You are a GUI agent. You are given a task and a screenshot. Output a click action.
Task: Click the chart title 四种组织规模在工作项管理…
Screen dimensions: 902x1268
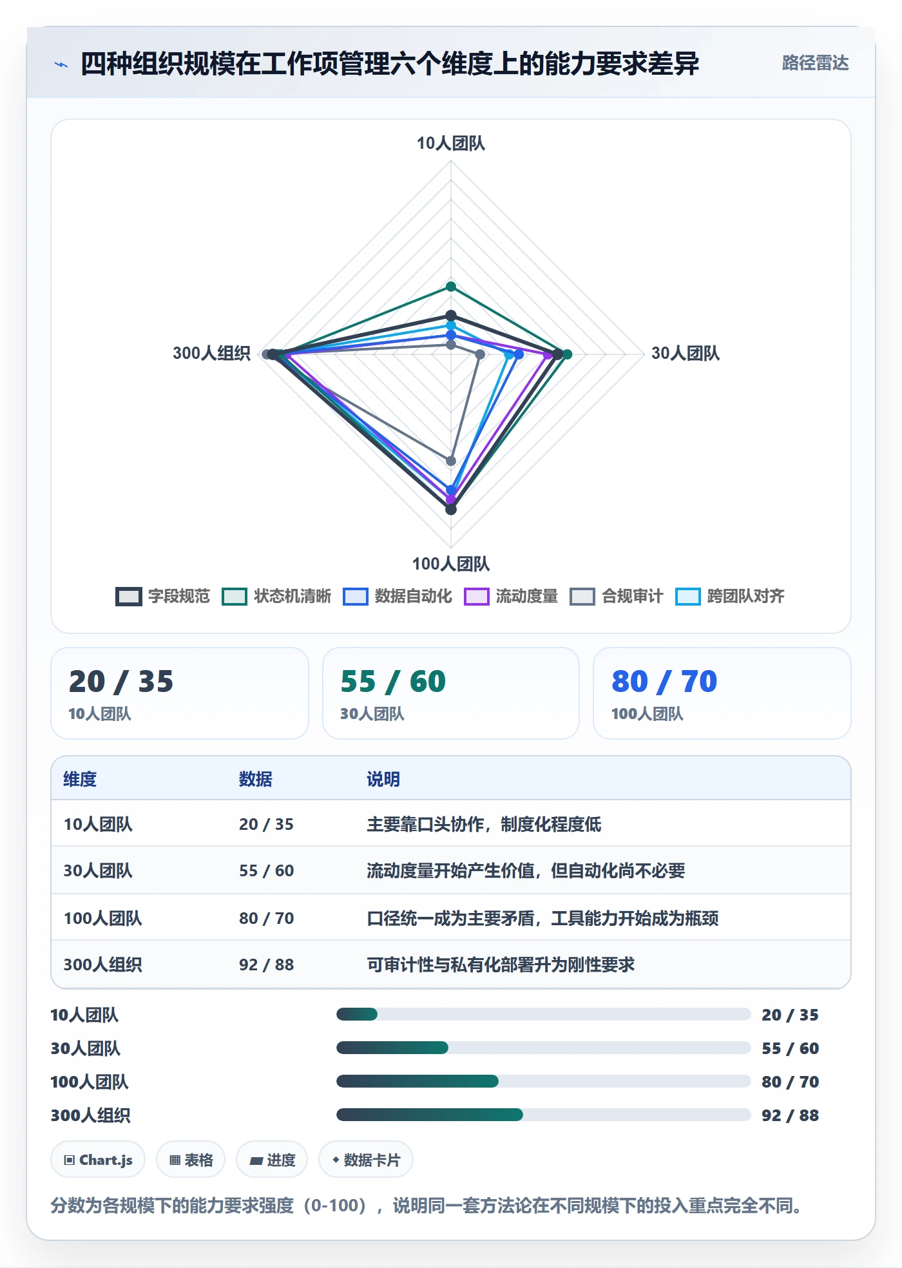point(390,64)
